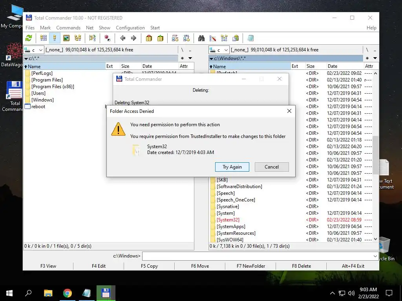Open Synchronize directories icon
402x301 pixels.
pyautogui.click(x=224, y=38)
